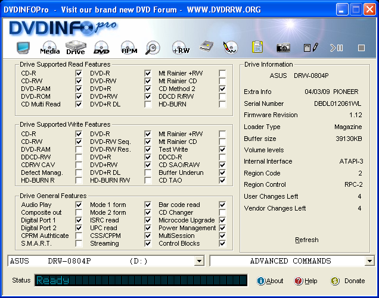The height and width of the screenshot is (298, 379).
Task: Toggle the S.M.A.R.T. checkbox
Action: (x=79, y=243)
